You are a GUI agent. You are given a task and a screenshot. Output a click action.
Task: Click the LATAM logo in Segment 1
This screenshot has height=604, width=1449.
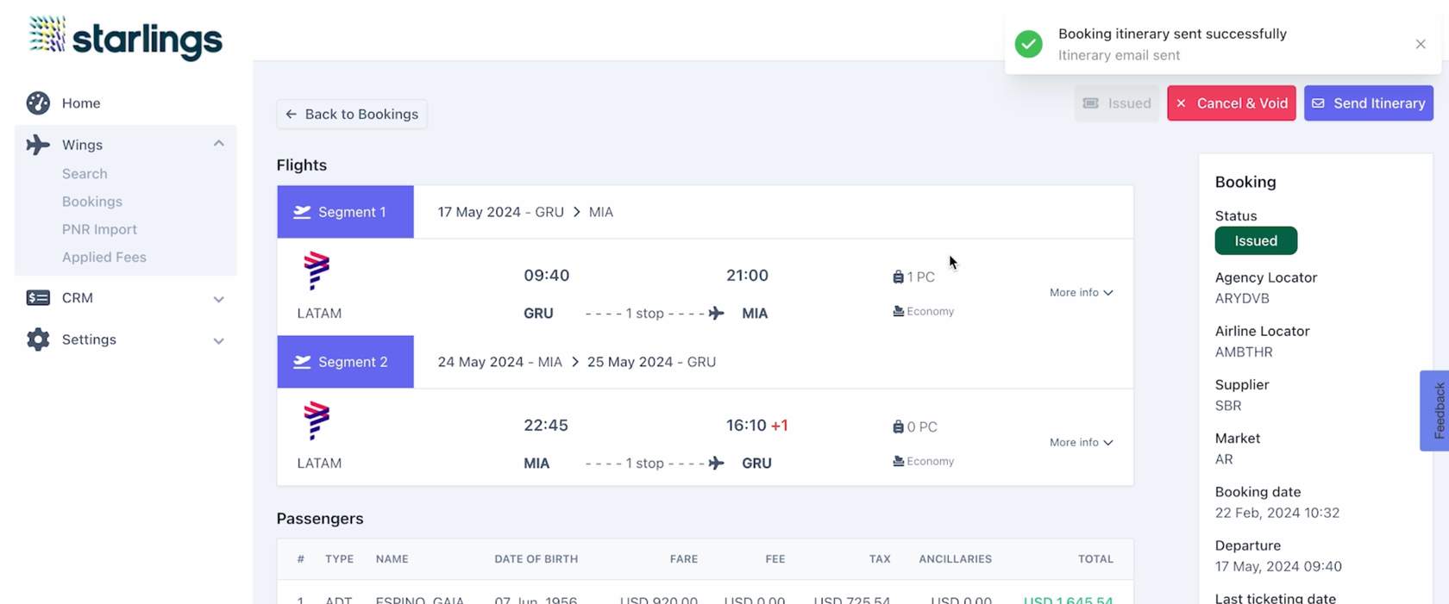[x=317, y=271]
